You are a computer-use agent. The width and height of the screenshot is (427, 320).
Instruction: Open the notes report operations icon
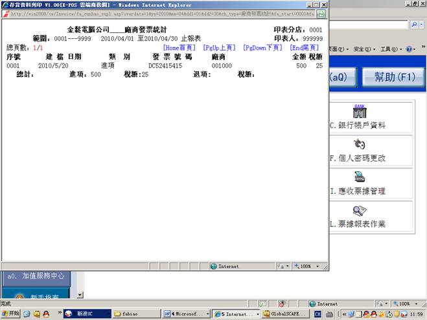358,211
